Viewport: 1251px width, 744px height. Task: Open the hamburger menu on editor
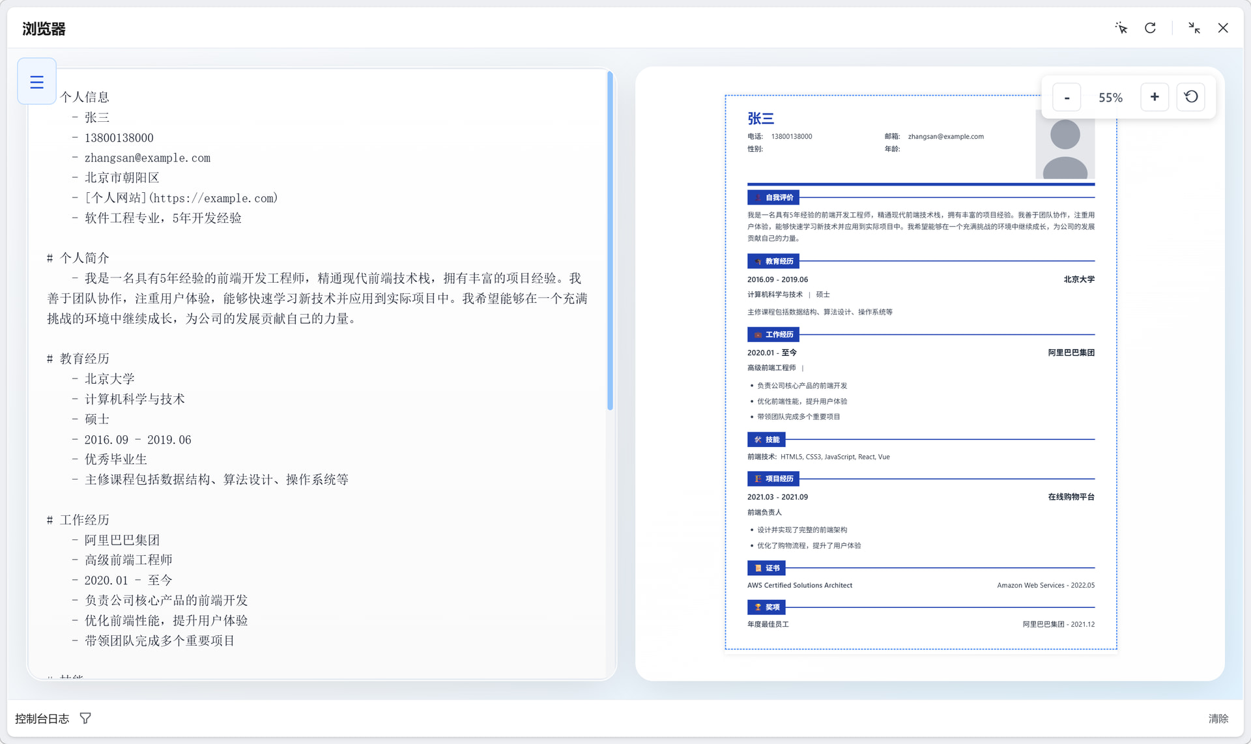click(36, 82)
